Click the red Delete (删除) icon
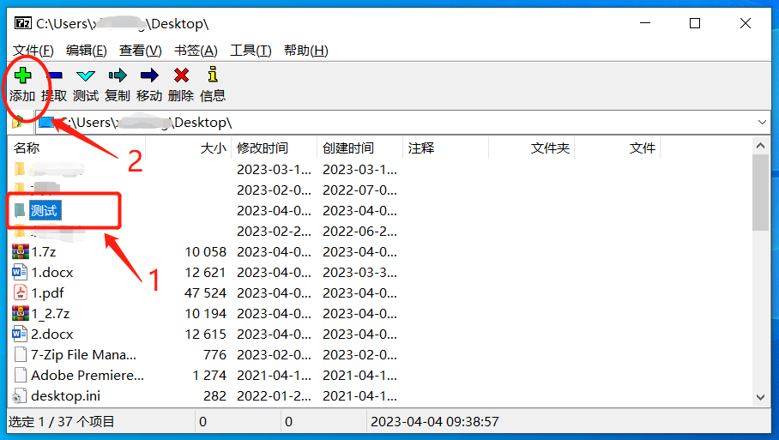Screen dimensions: 779x440 point(181,75)
